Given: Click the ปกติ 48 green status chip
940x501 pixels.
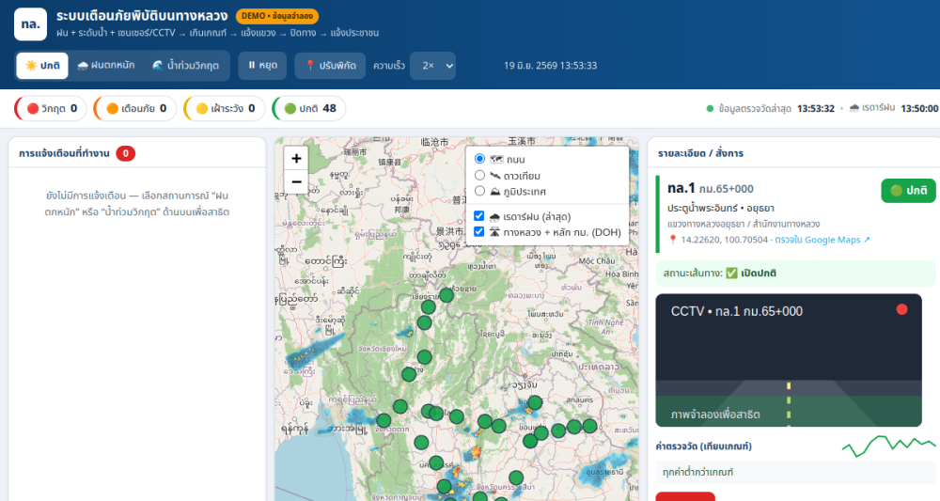Looking at the screenshot, I should 309,108.
